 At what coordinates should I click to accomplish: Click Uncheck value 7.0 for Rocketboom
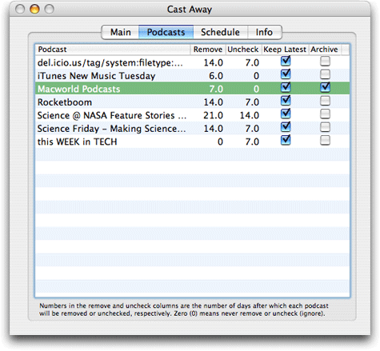click(252, 102)
